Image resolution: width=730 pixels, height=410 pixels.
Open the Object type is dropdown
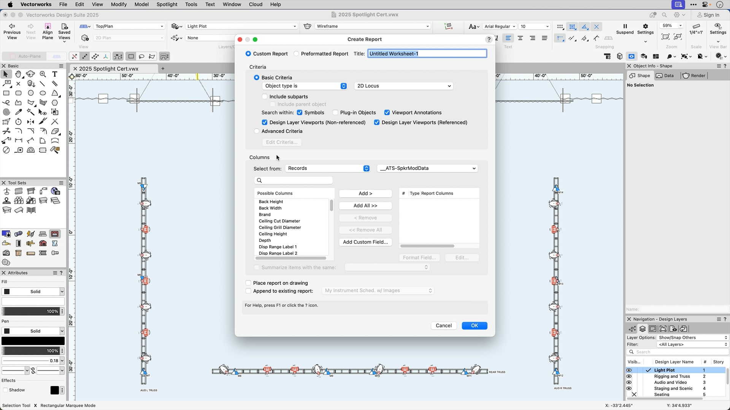pos(305,86)
